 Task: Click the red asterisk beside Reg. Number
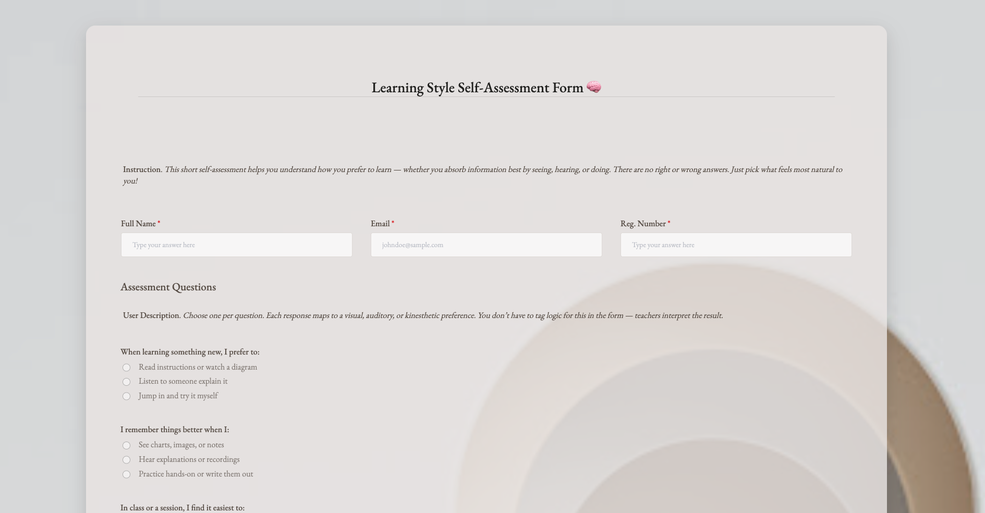[668, 223]
